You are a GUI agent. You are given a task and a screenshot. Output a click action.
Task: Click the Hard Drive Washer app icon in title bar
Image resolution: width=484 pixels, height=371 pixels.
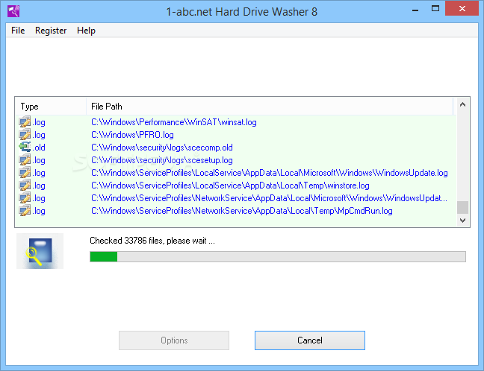[x=13, y=11]
